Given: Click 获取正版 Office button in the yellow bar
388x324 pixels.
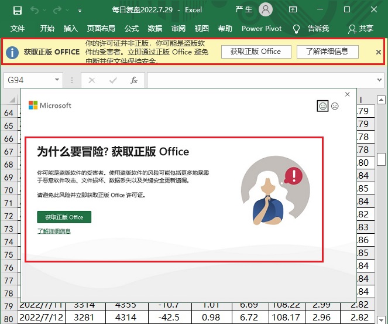Looking at the screenshot, I should pos(256,52).
